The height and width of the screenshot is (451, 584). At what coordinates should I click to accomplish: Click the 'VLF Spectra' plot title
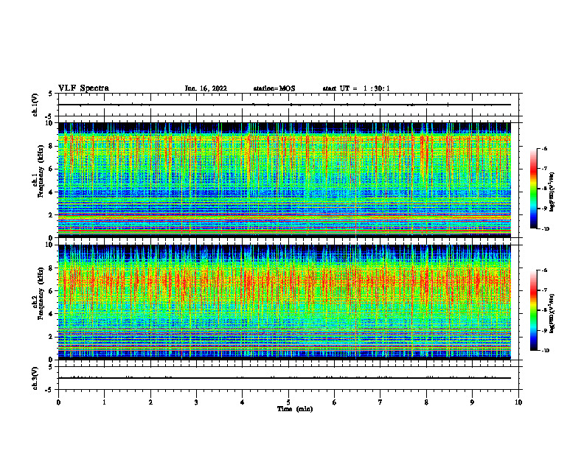(83, 88)
